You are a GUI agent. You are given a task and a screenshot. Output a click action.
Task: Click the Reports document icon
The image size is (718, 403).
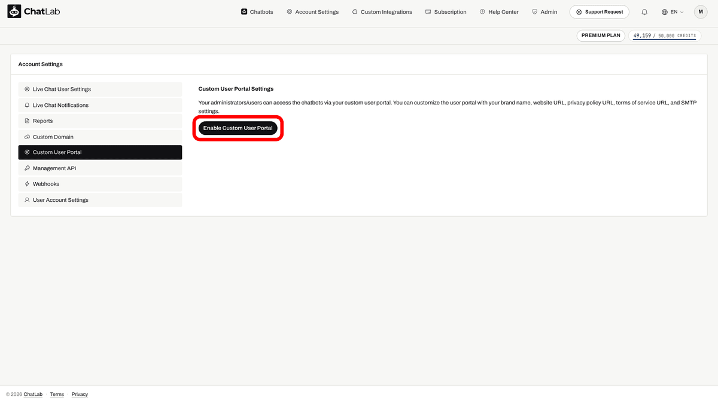pyautogui.click(x=27, y=121)
